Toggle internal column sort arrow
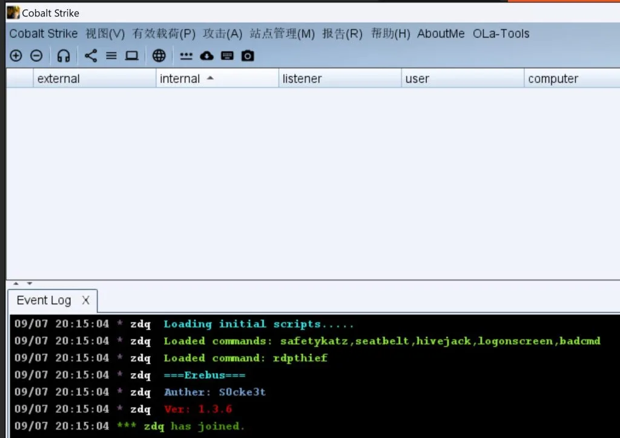Screen dimensions: 620x438 [210, 78]
